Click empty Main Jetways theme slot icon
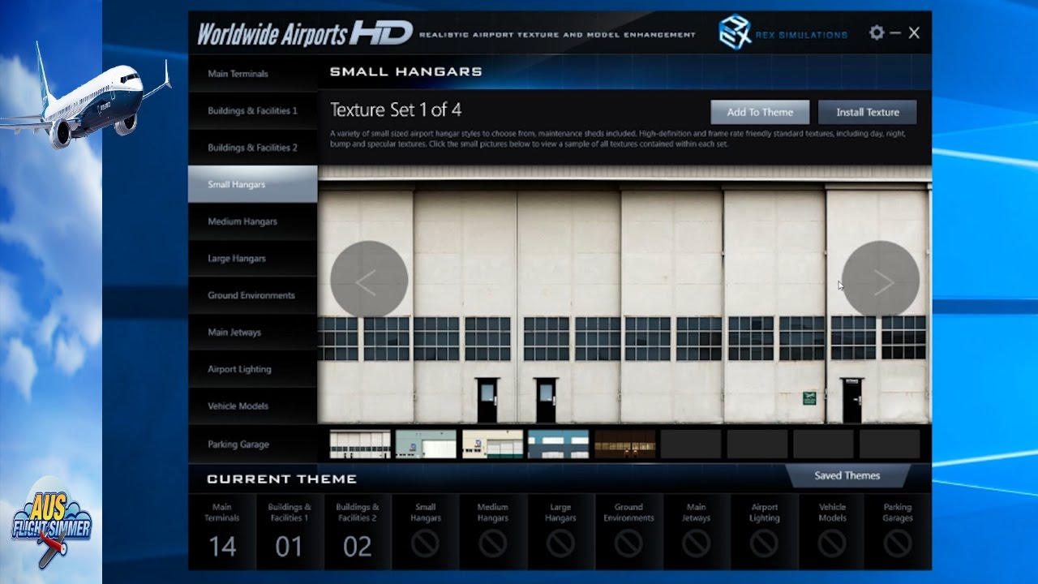Image resolution: width=1038 pixels, height=584 pixels. [697, 544]
